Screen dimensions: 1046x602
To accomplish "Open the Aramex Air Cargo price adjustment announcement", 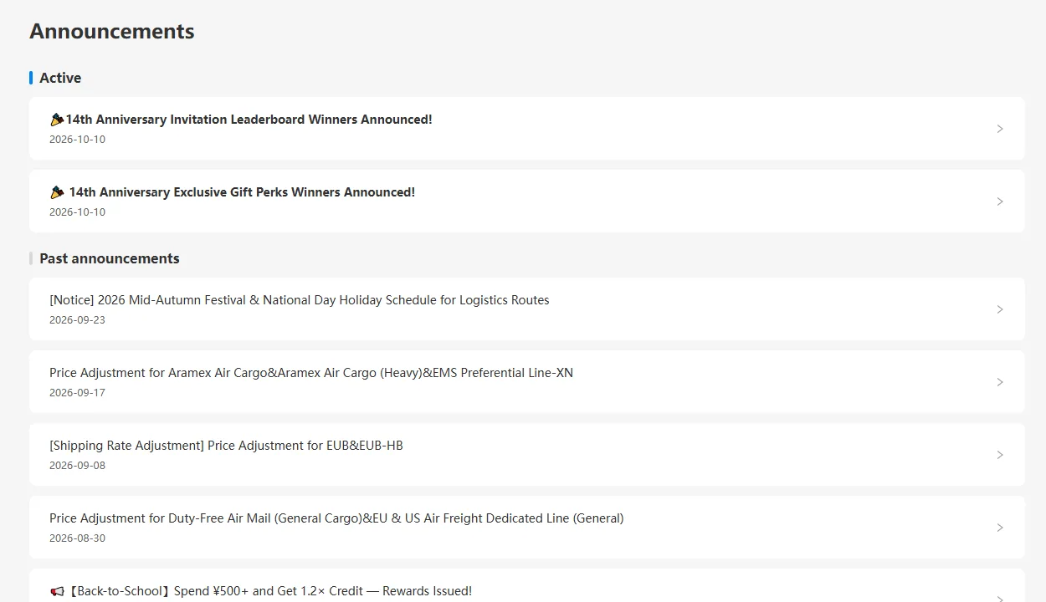I will [x=526, y=382].
